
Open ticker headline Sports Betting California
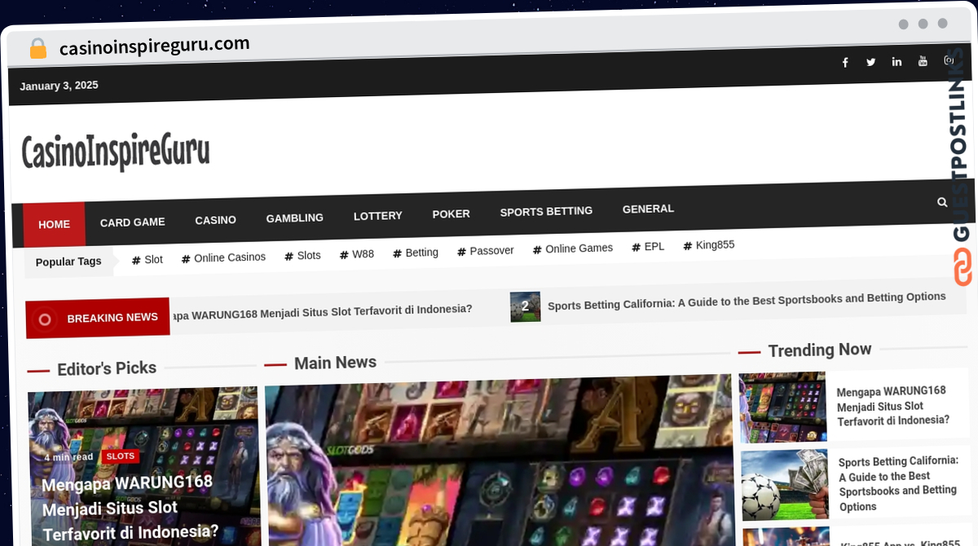tap(747, 300)
